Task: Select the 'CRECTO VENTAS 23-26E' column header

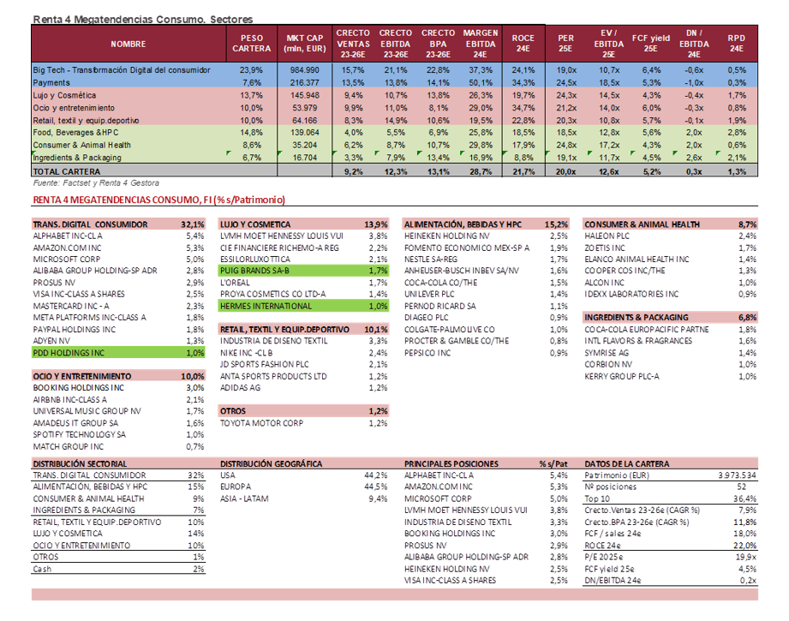Action: (353, 44)
